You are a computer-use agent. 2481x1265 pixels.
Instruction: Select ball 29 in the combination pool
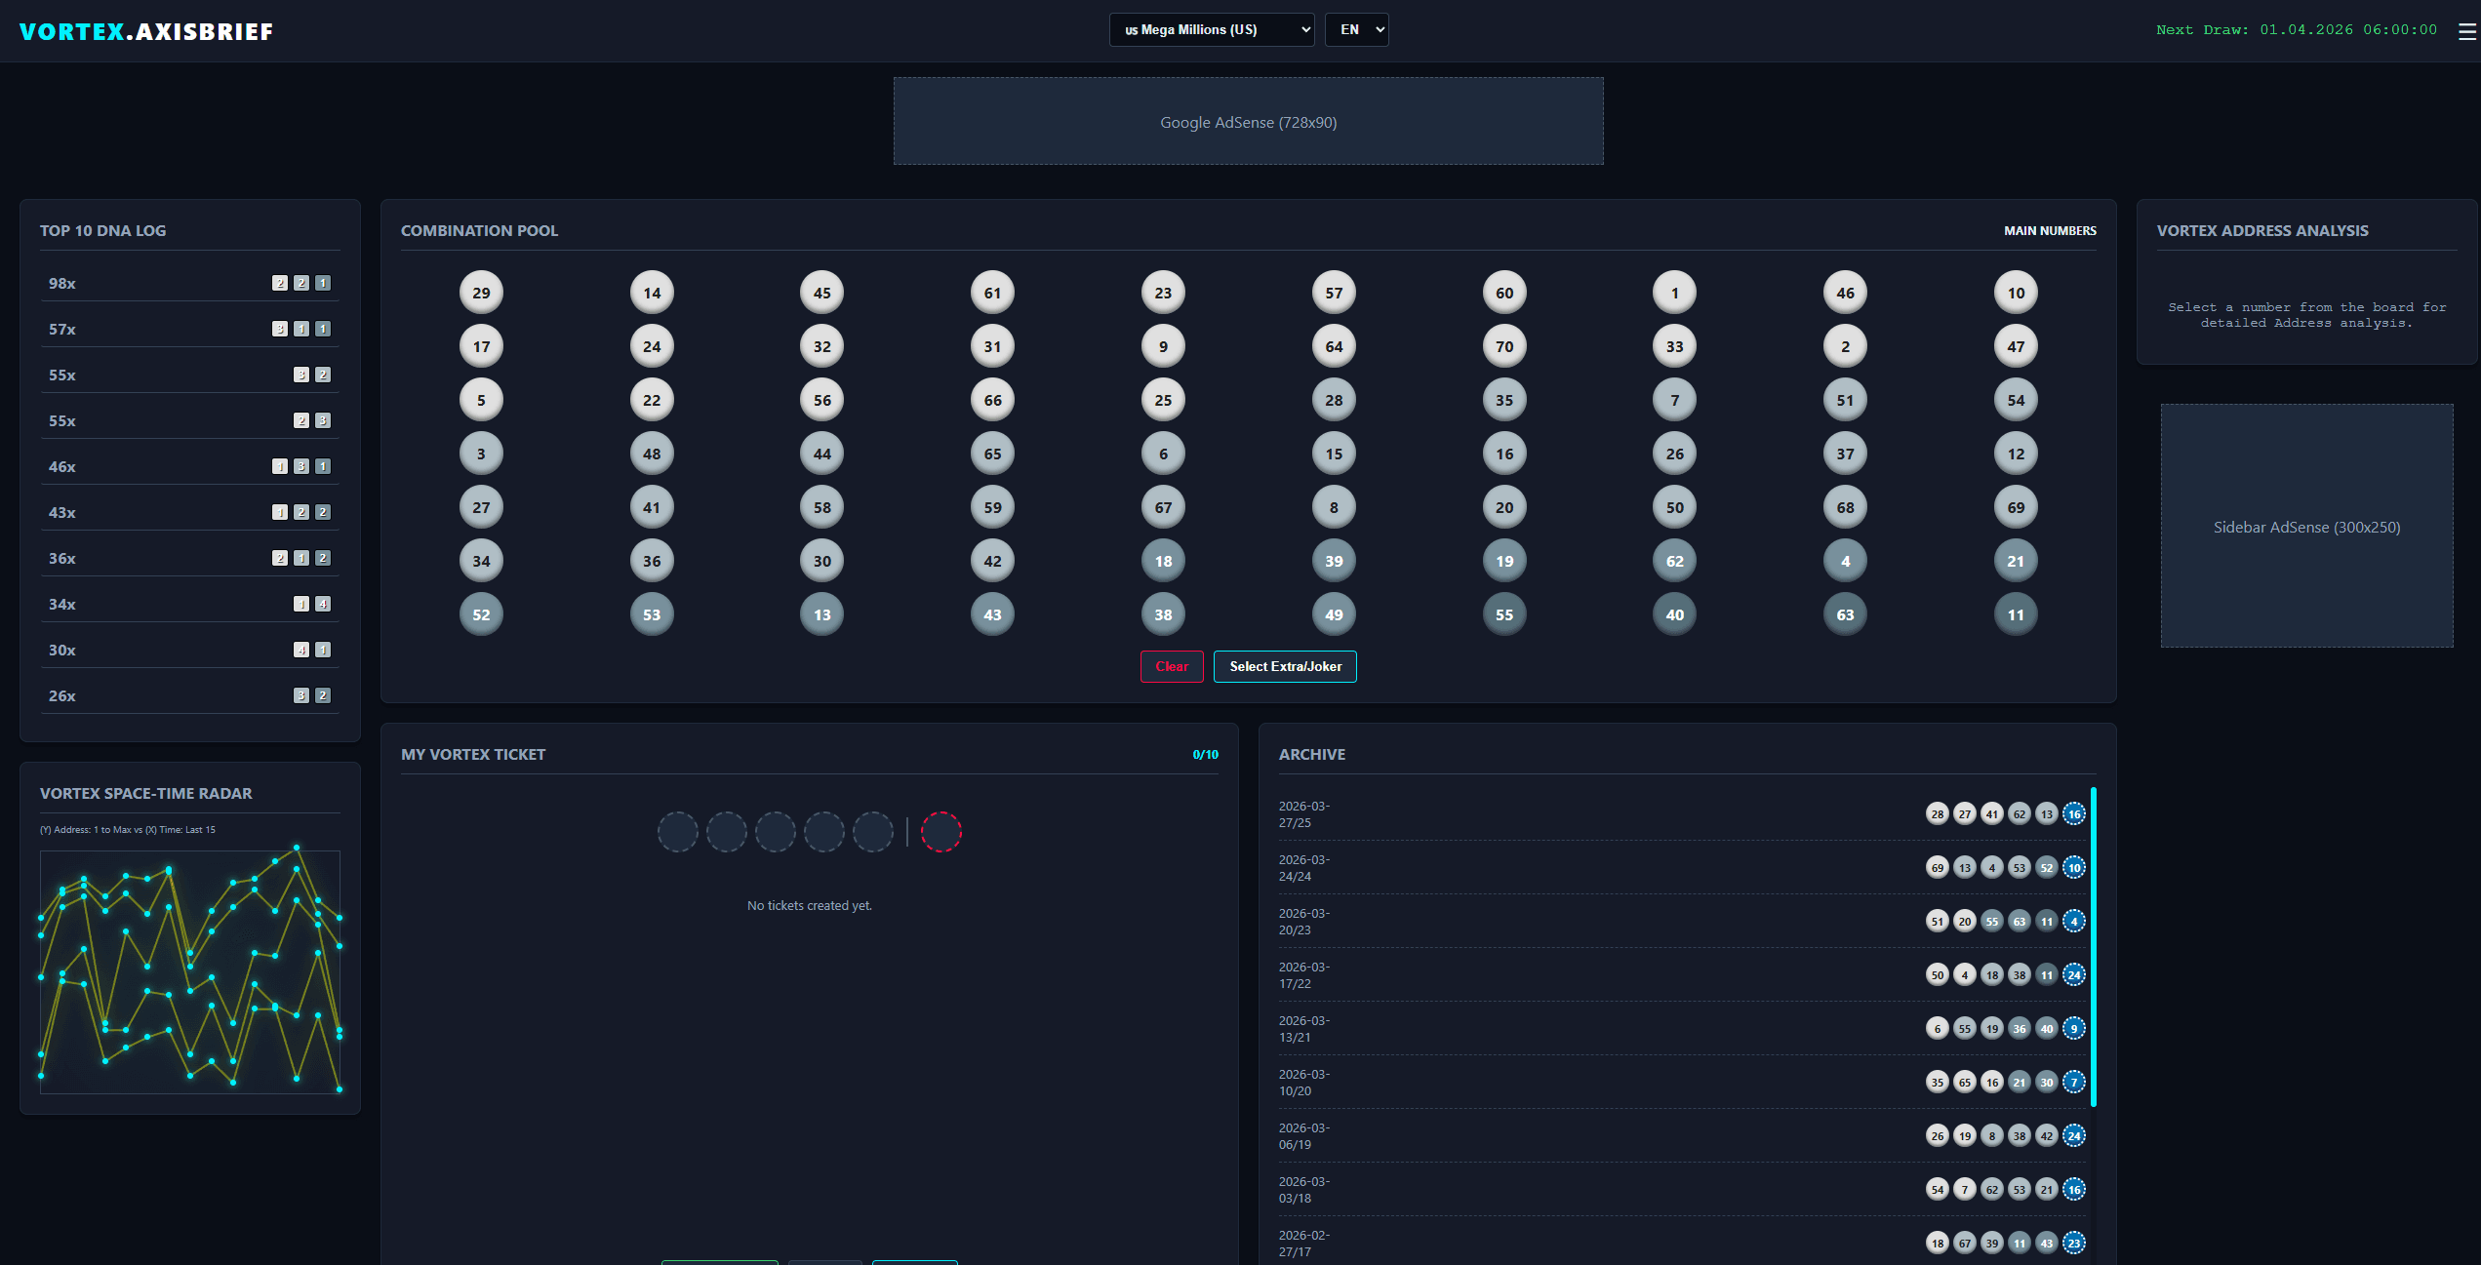pos(480,292)
